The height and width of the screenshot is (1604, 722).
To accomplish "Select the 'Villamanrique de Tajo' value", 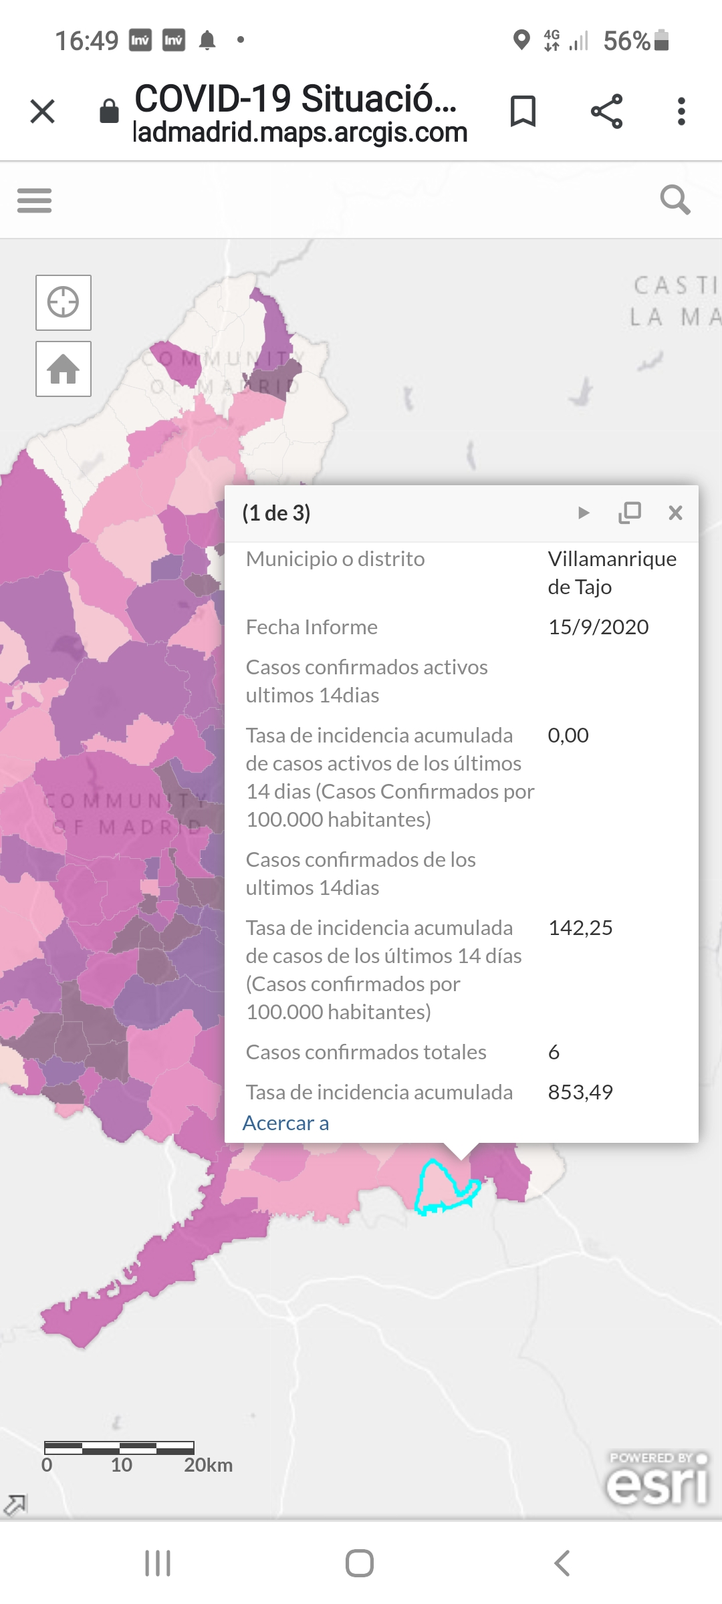I will pyautogui.click(x=612, y=573).
